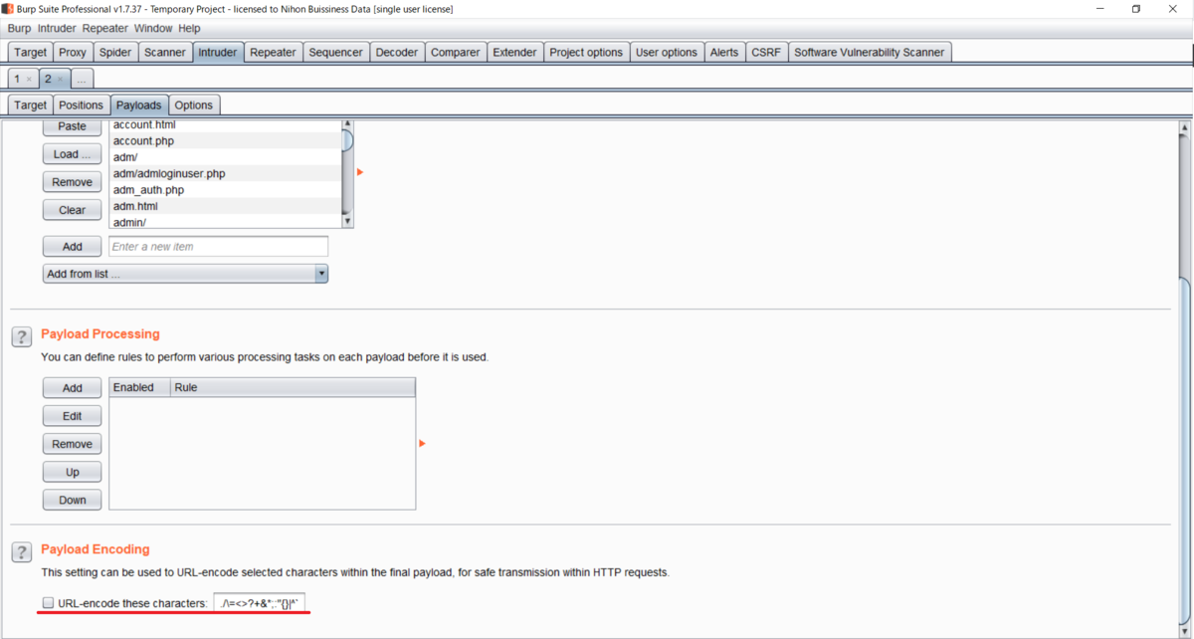
Task: Click the Enter a new item field
Action: [218, 247]
